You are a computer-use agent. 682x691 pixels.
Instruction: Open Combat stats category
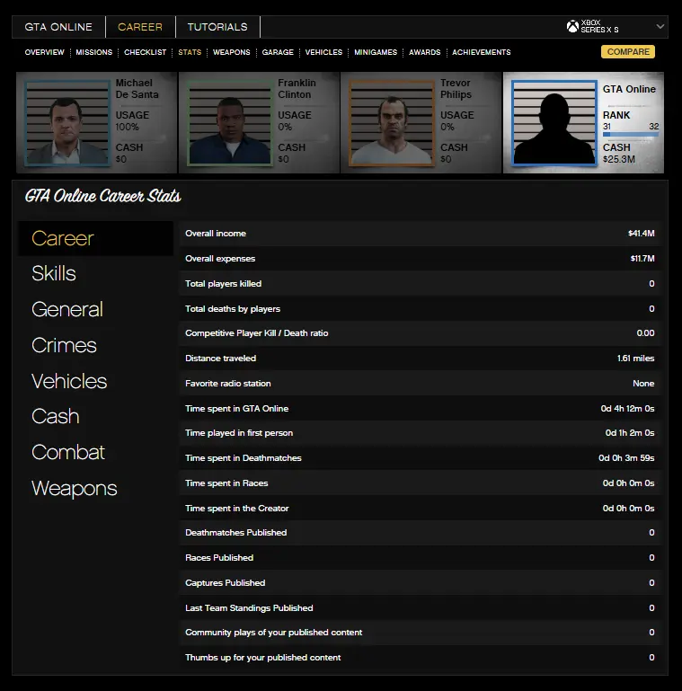coord(68,452)
